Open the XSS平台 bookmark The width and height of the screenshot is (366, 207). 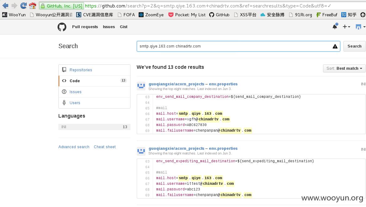(x=245, y=15)
